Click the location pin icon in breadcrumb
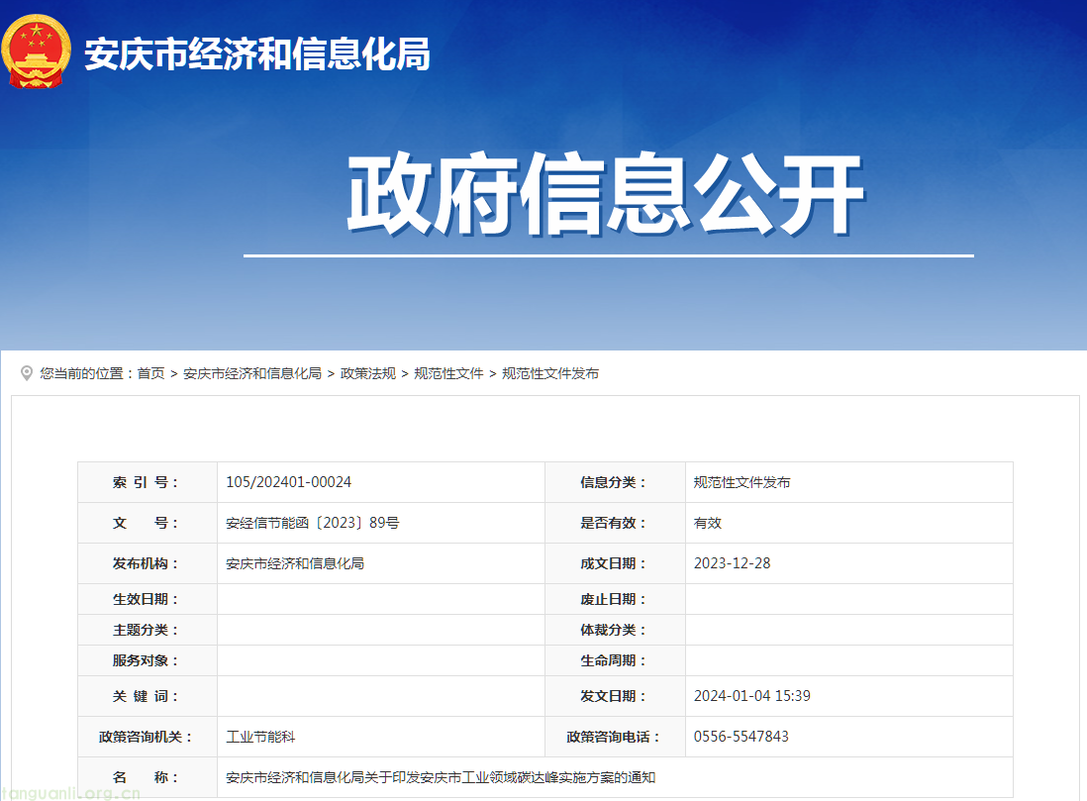This screenshot has height=801, width=1087. pos(27,373)
